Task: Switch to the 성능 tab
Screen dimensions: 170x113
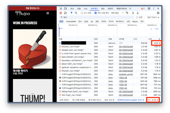Action: coord(103,9)
